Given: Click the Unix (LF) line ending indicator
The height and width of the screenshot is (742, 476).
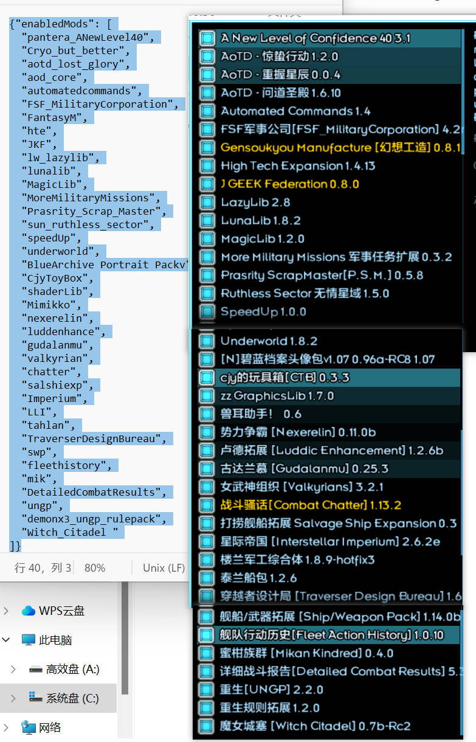Looking at the screenshot, I should [164, 568].
